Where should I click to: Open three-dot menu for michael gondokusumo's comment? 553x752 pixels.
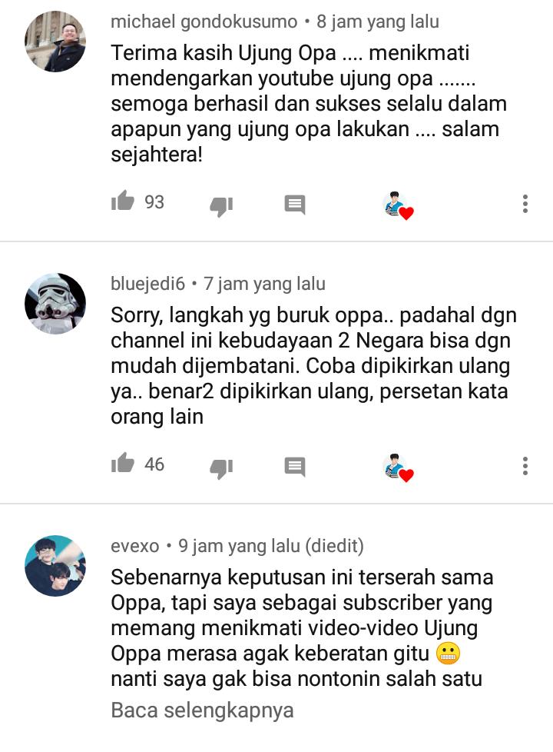tap(525, 204)
